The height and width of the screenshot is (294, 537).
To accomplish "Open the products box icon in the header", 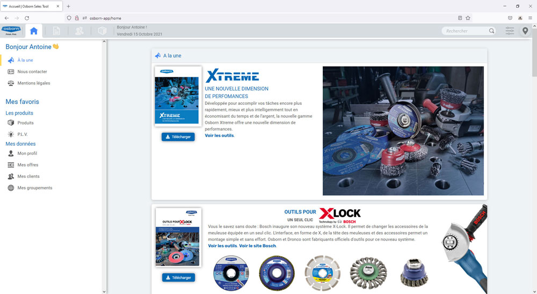I will point(102,31).
